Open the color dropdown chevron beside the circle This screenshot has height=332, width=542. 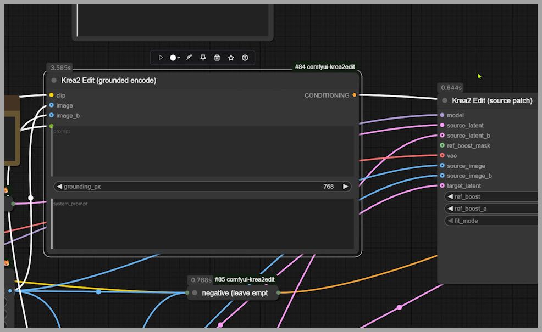click(179, 58)
